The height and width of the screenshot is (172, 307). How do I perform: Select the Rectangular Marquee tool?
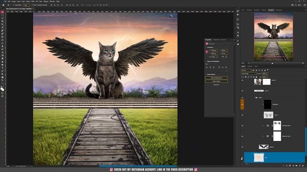[x=2, y=15]
